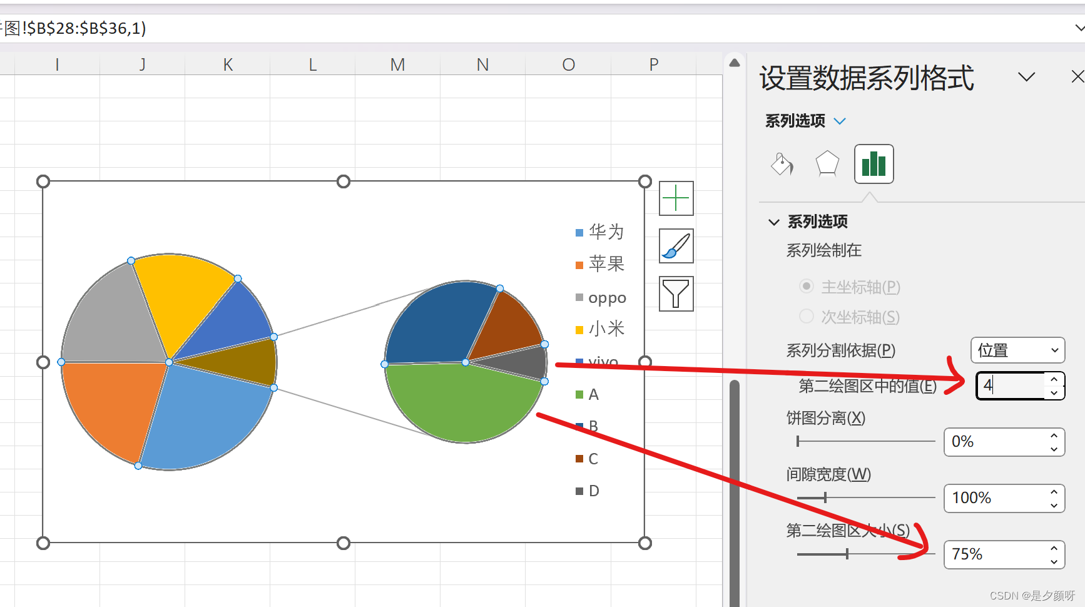Open the task pane options chevron

pyautogui.click(x=1026, y=77)
